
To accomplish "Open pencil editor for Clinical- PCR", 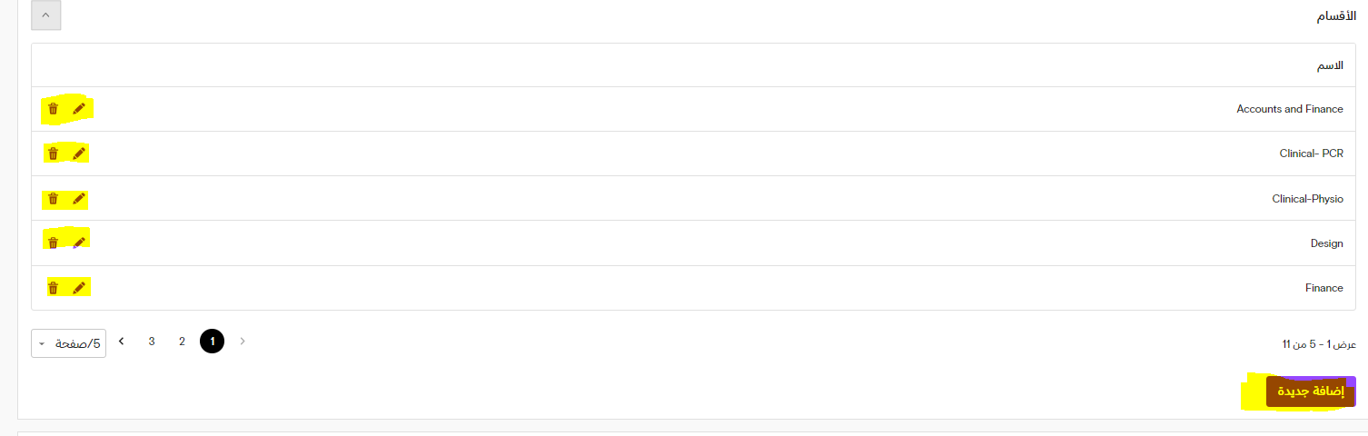I will click(79, 154).
